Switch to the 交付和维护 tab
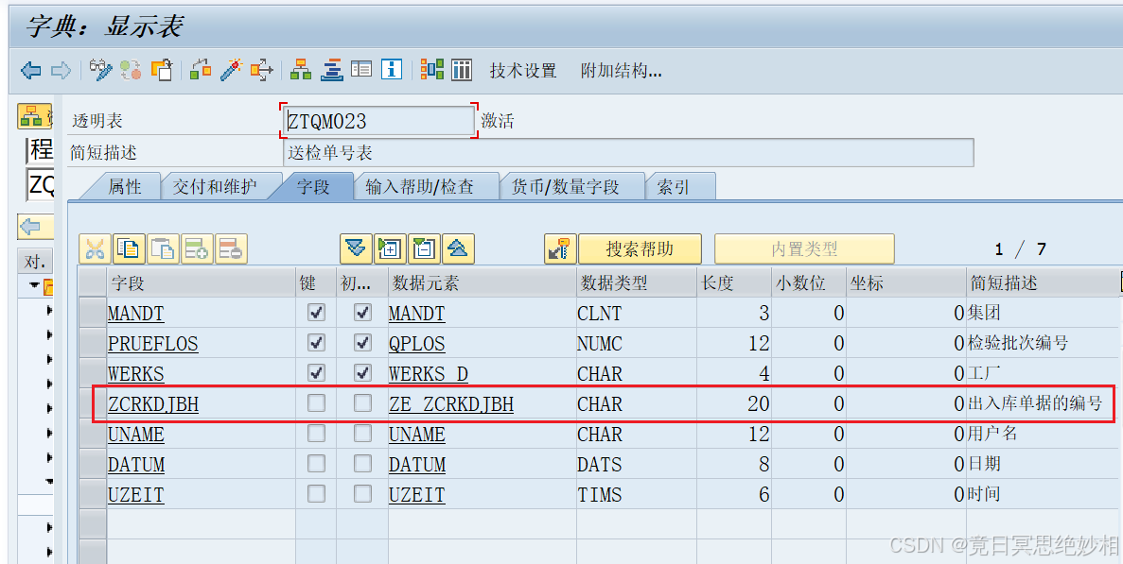Screen dimensions: 1123x564 tap(215, 186)
